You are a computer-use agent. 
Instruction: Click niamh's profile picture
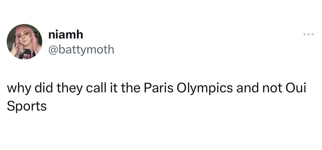point(24,42)
